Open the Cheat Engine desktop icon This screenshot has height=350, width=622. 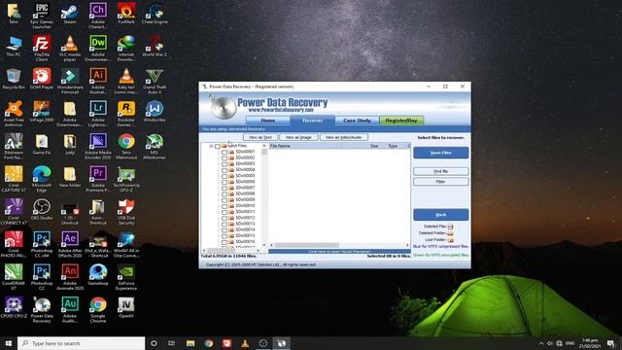click(155, 14)
